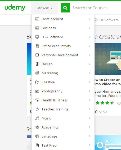The width and height of the screenshot is (121, 150).
Task: Click the Development code window icon
Action: click(x=37, y=19)
